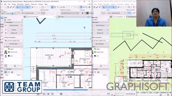
Task: Select the Hotspot tool in left toolbox
Action: (x=2, y=65)
